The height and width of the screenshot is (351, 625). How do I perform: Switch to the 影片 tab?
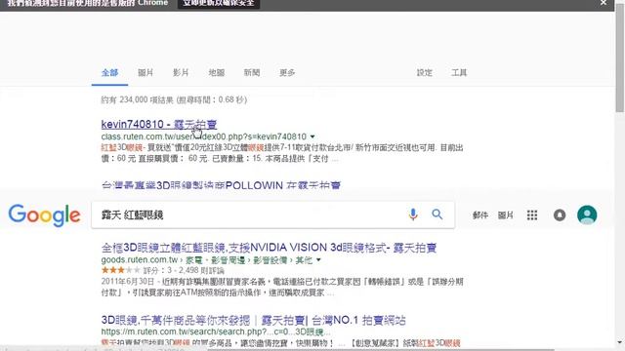(181, 72)
